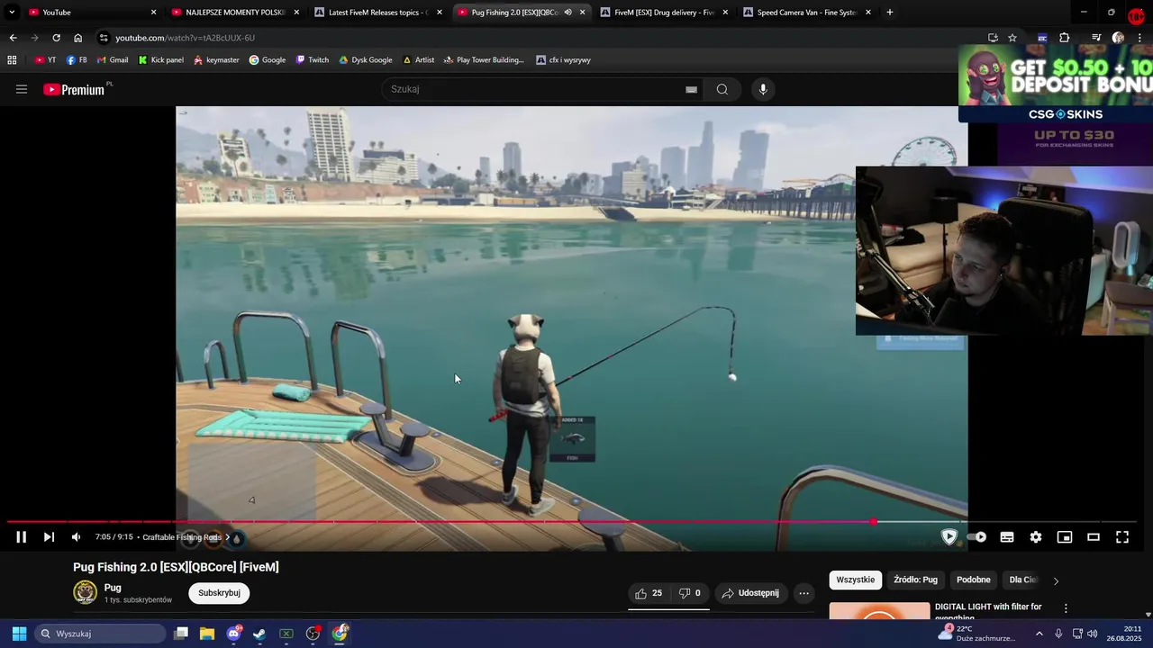Focus the Szukaj search field

[x=536, y=89]
